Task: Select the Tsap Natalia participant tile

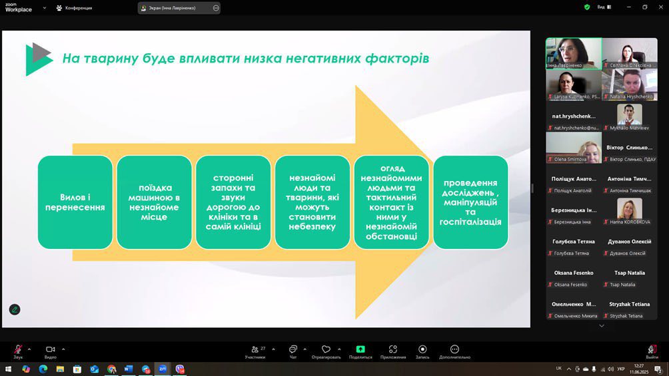Action: 630,273
